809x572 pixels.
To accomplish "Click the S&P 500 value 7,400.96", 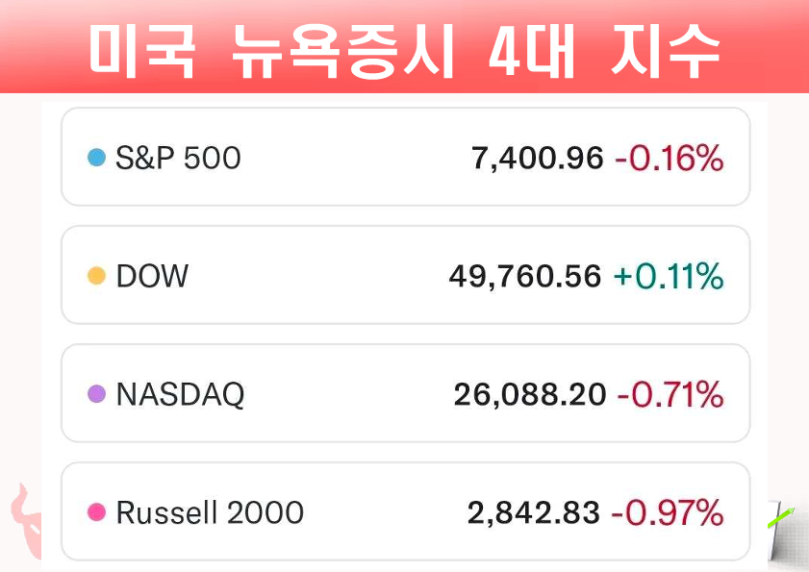I will tap(537, 159).
